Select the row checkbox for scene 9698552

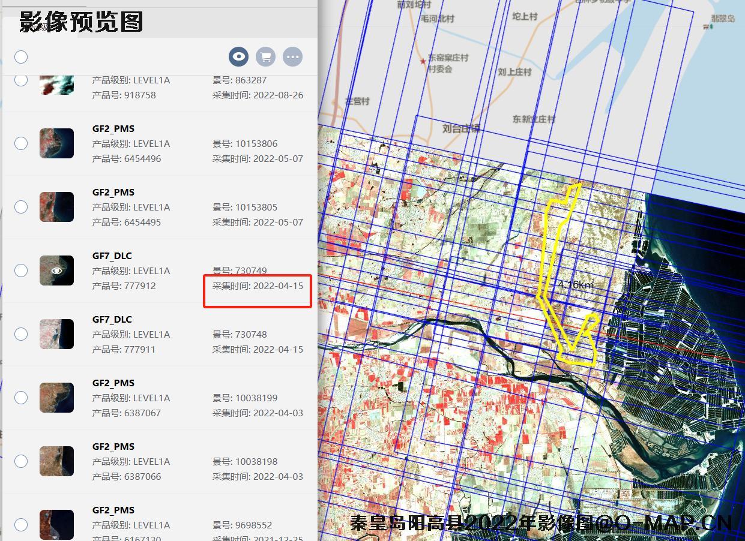click(x=21, y=525)
